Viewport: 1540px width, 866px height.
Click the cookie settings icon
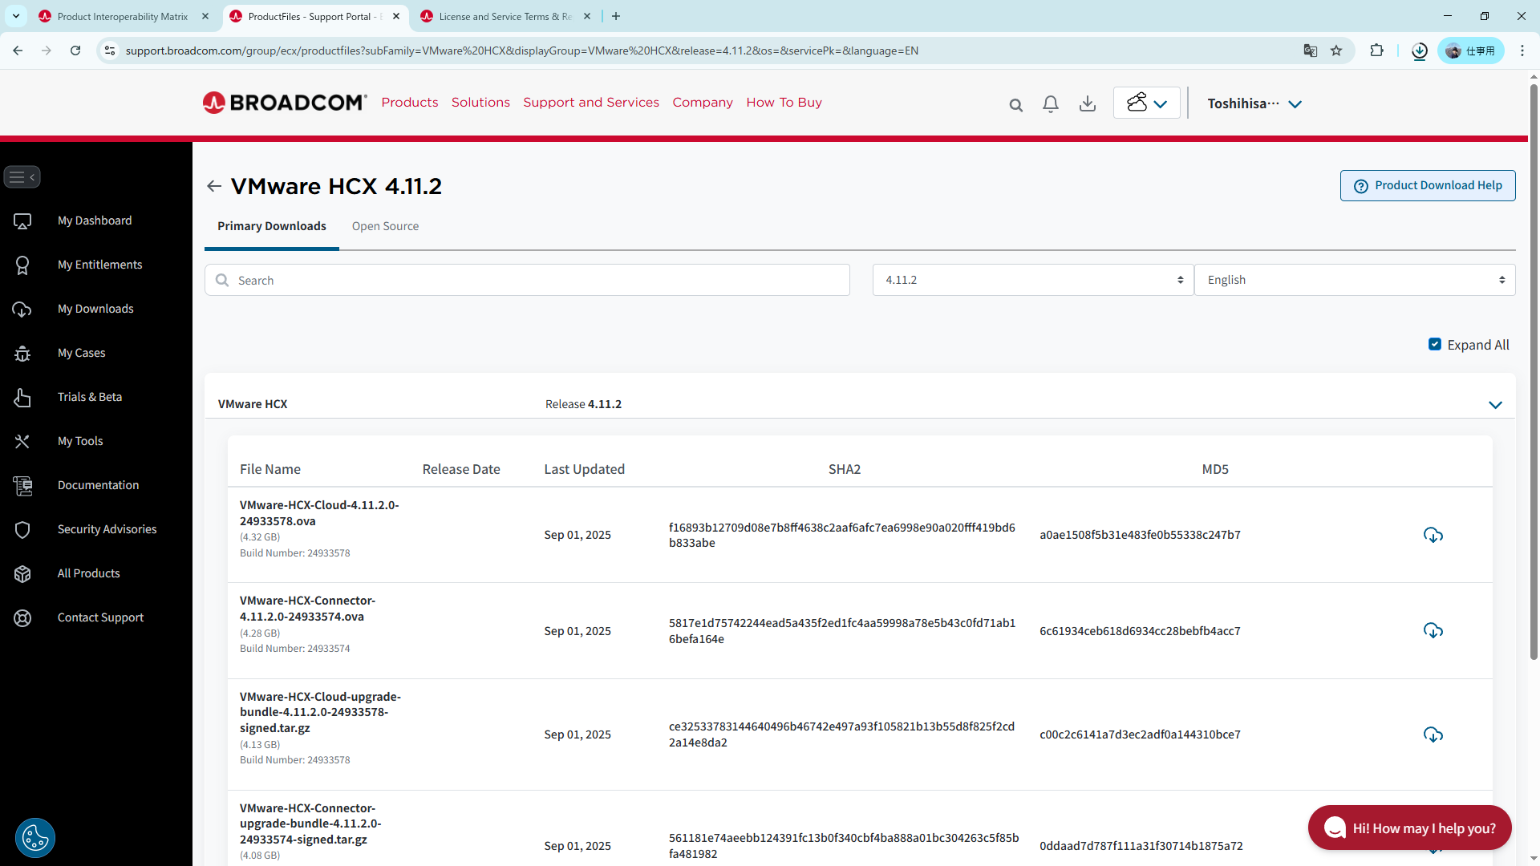[x=35, y=838]
